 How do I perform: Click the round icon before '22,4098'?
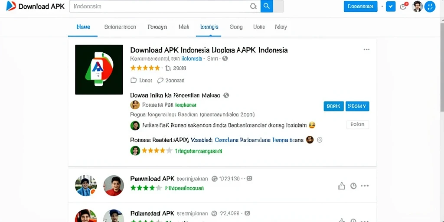[214, 213]
